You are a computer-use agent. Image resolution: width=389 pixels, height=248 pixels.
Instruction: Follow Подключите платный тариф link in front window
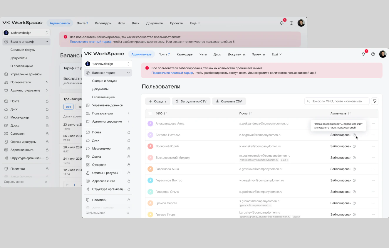[172, 73]
